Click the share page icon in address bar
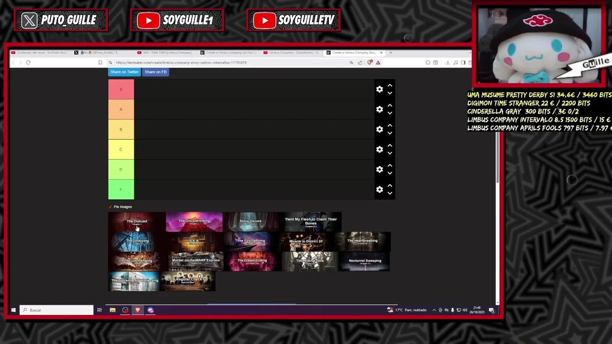Screen dimensions: 612x344 pyautogui.click(x=360, y=63)
